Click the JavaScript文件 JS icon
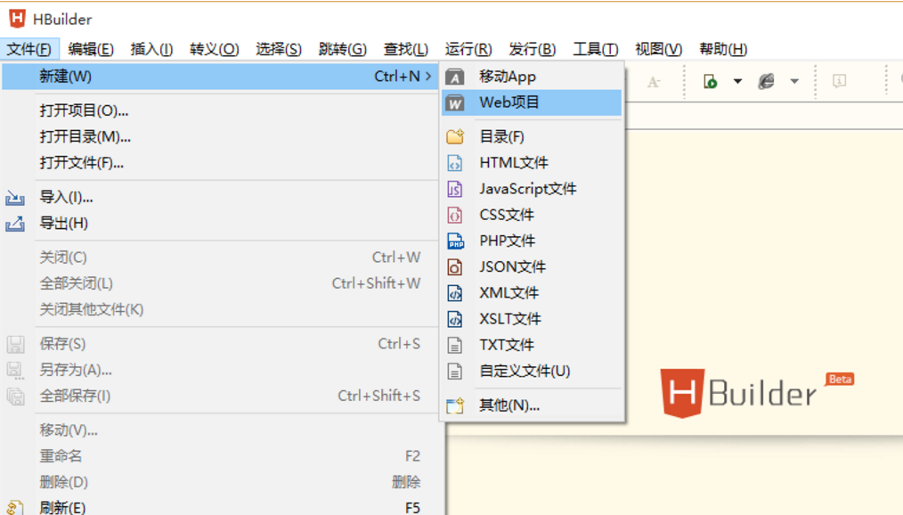The height and width of the screenshot is (515, 903). [x=455, y=189]
